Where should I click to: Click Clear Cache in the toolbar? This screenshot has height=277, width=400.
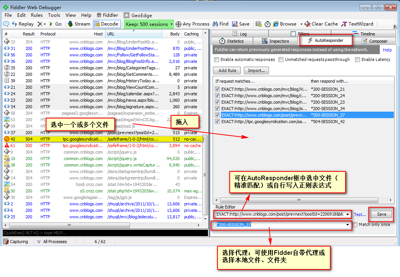point(321,24)
